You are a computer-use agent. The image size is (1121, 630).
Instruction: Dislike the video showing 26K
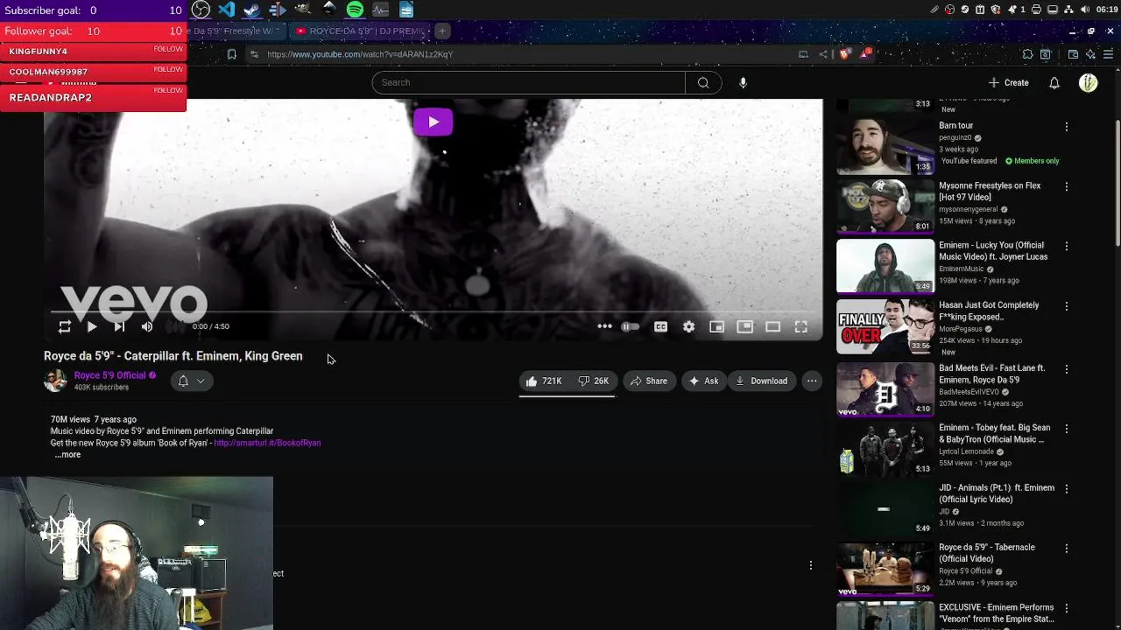click(x=594, y=381)
